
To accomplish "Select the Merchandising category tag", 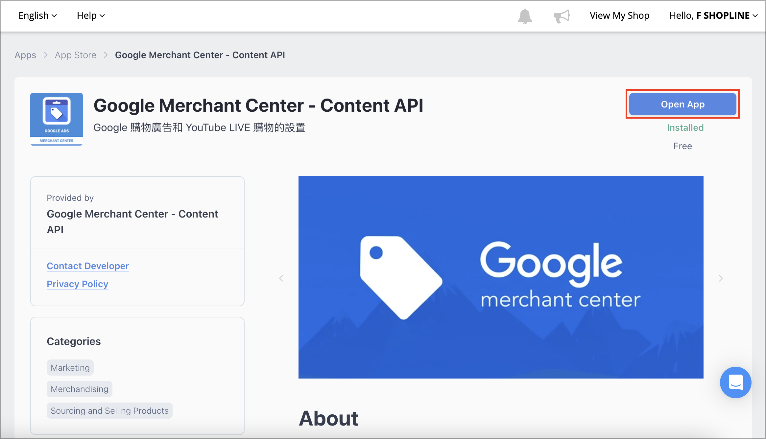I will point(80,389).
